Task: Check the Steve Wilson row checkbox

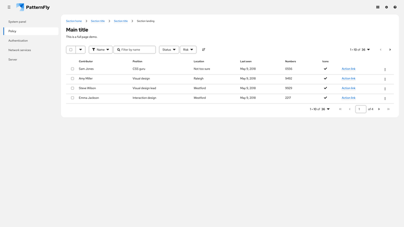Action: coord(72,88)
